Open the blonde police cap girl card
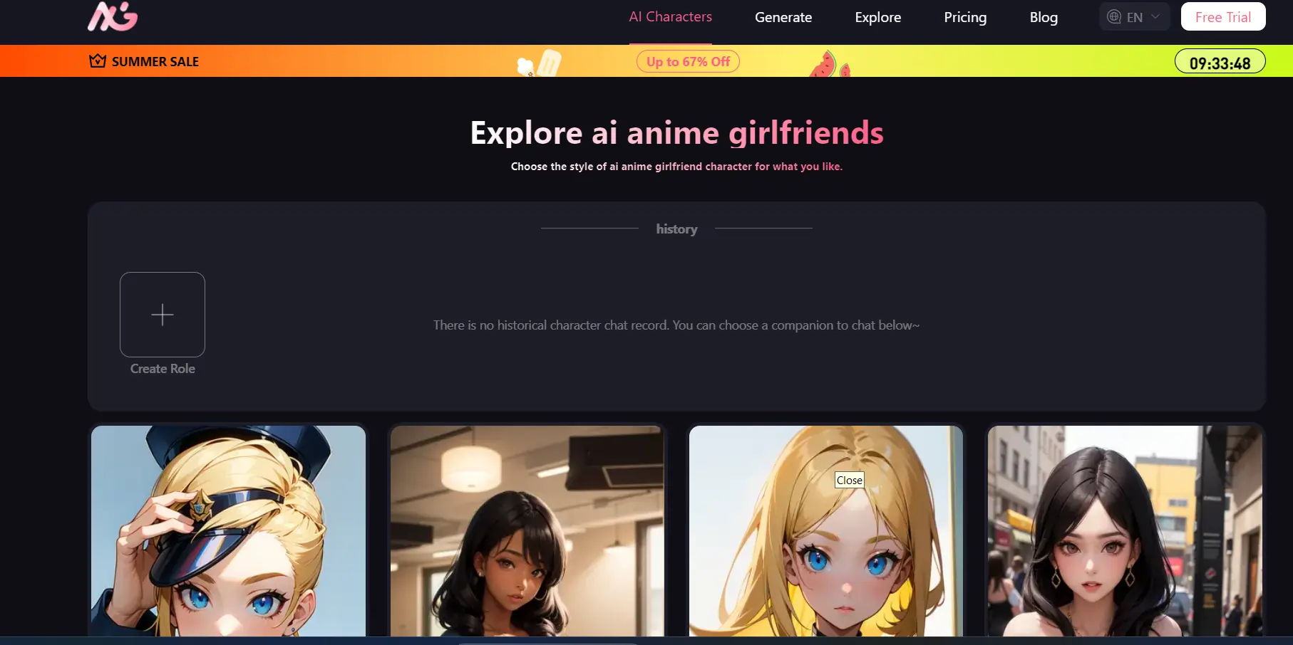1293x645 pixels. coord(228,531)
